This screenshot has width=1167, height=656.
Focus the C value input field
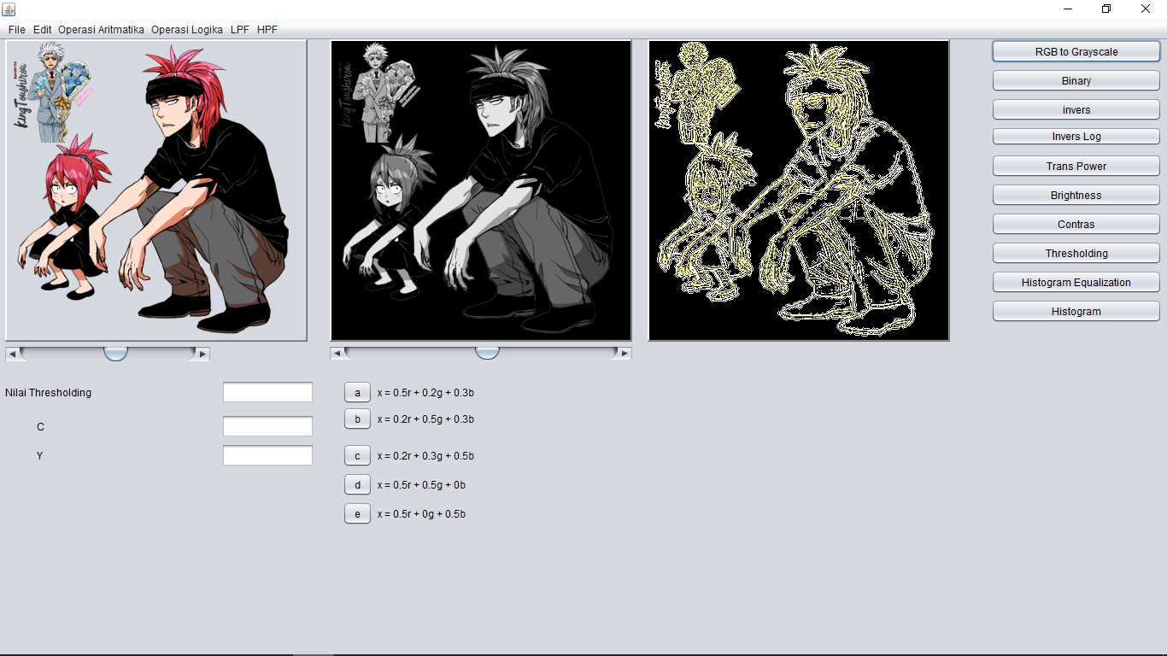click(267, 426)
